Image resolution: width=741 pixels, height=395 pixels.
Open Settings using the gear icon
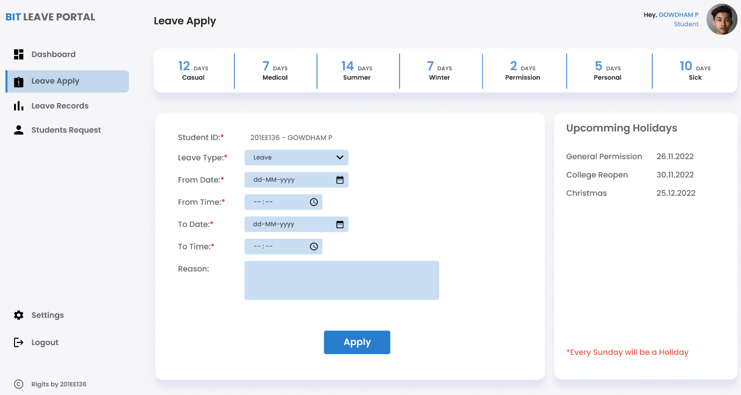(19, 314)
